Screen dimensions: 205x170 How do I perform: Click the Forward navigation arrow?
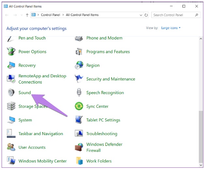[15, 15]
